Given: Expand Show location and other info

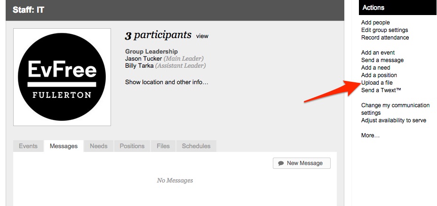Looking at the screenshot, I should pyautogui.click(x=167, y=82).
